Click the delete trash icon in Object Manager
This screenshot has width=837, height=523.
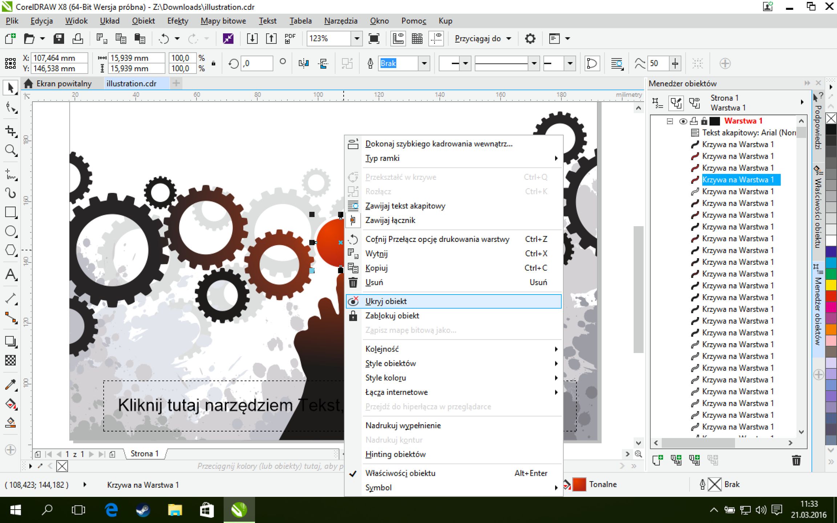(796, 460)
